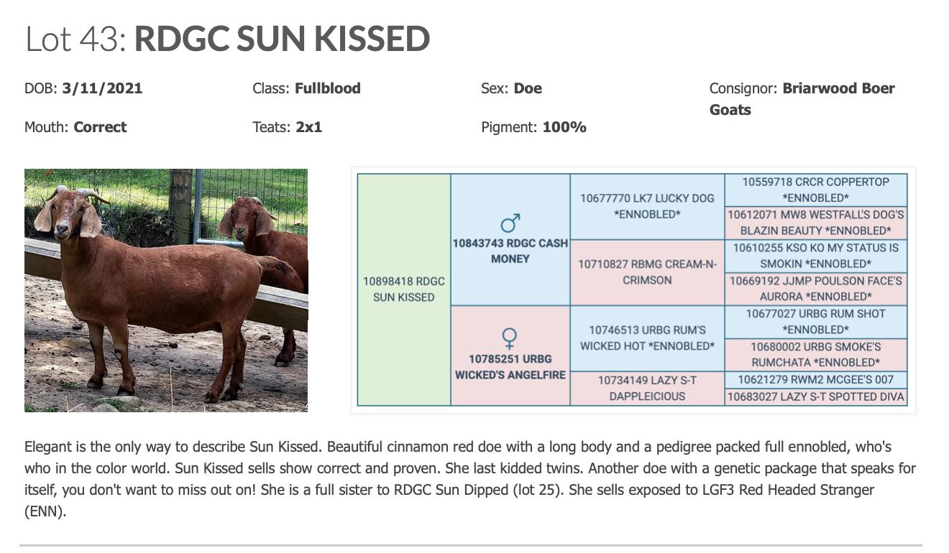Select MW8 WESTFALL'S DOG'S BLAZIN BEAUTY cell

815,223
